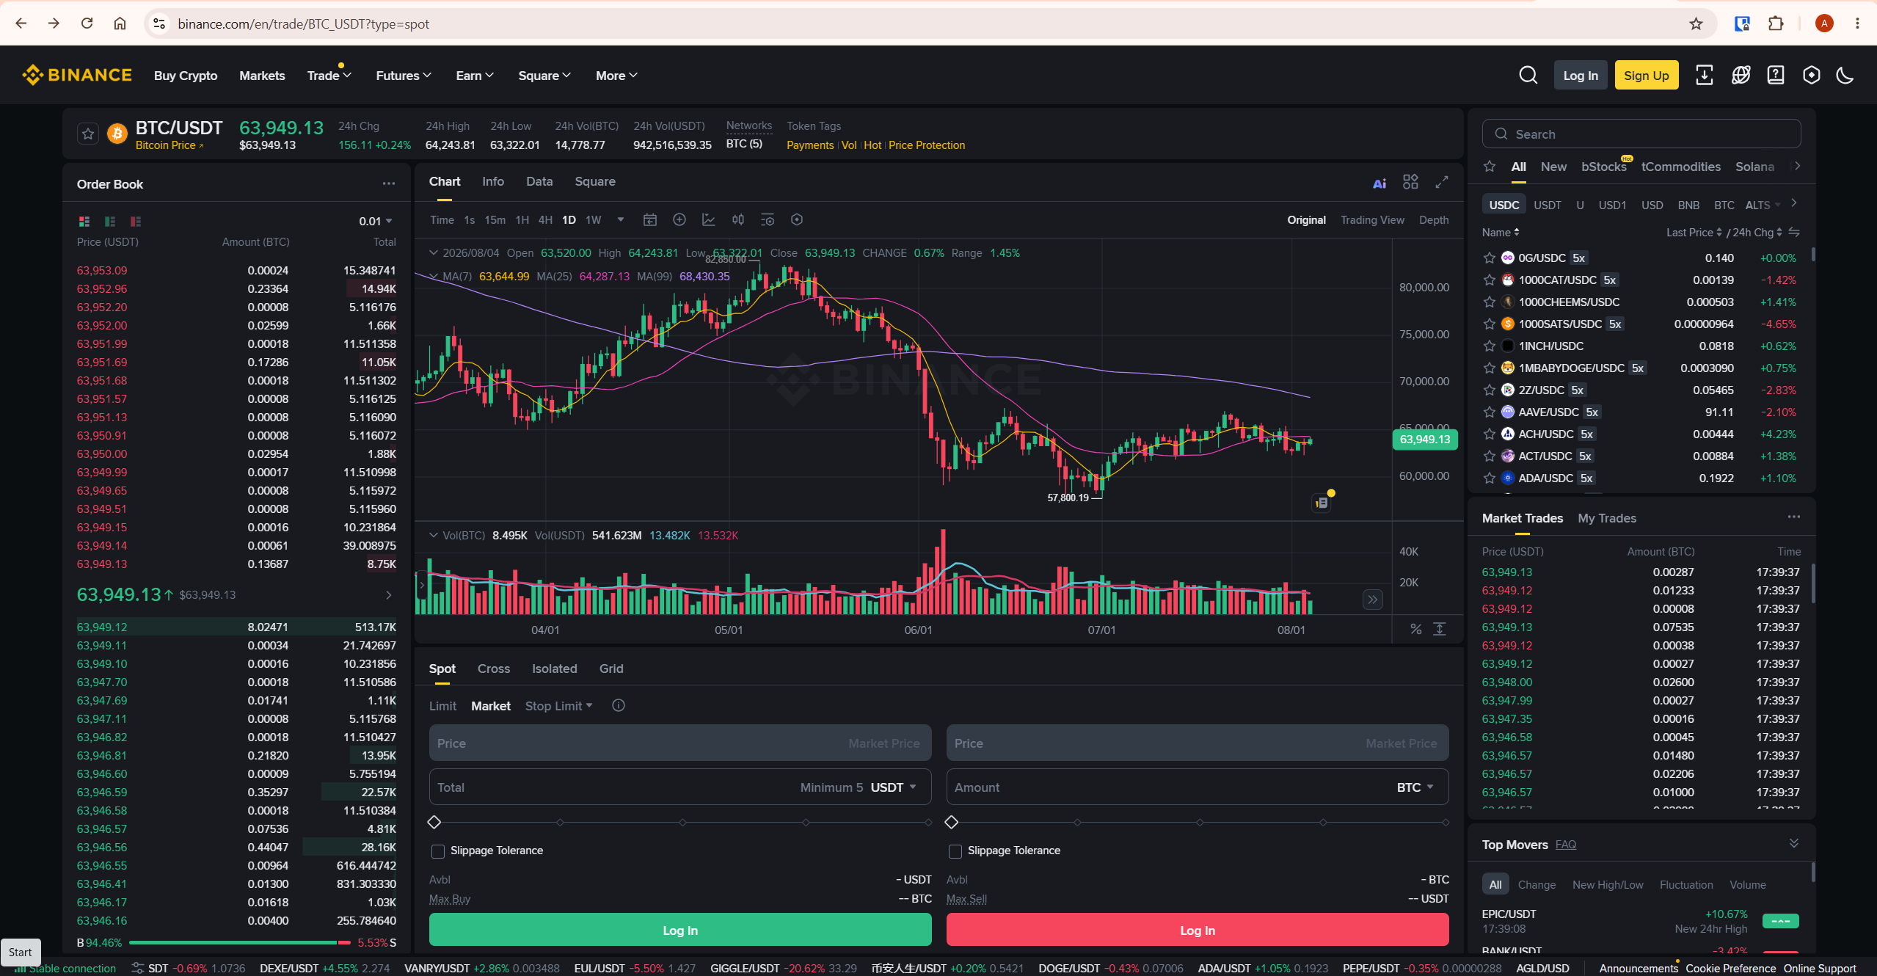Show both buy and sell orders view

click(x=84, y=222)
